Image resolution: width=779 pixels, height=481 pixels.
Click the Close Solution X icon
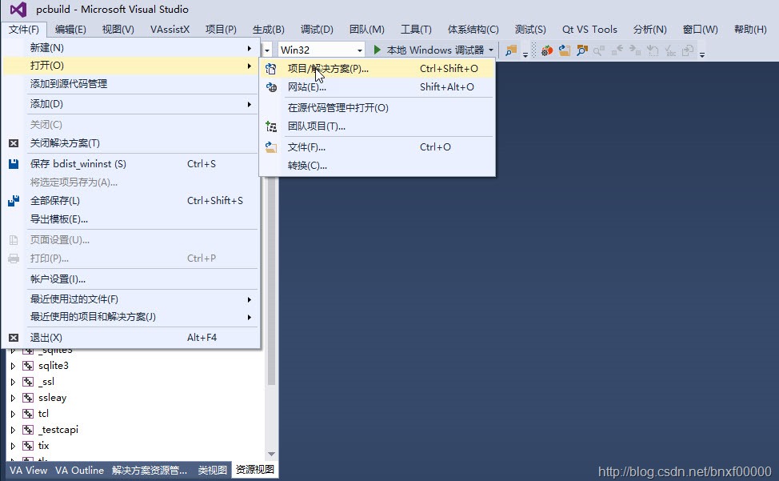coord(14,143)
